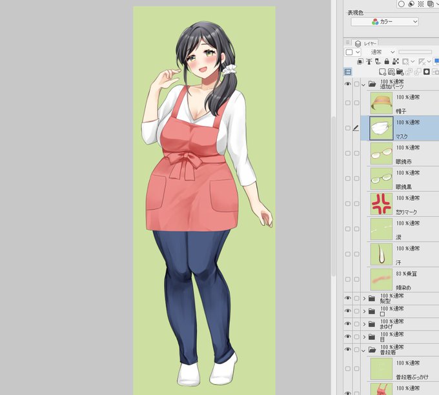439x395 pixels.
Task: Show the 眼鏡黒 layer
Action: click(348, 179)
